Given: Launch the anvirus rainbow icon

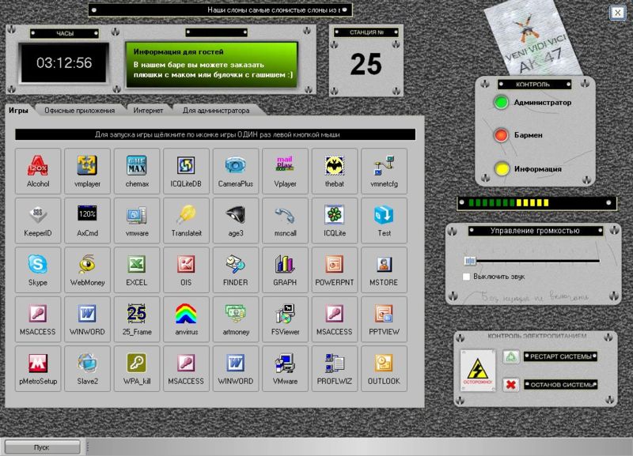Looking at the screenshot, I should point(186,319).
